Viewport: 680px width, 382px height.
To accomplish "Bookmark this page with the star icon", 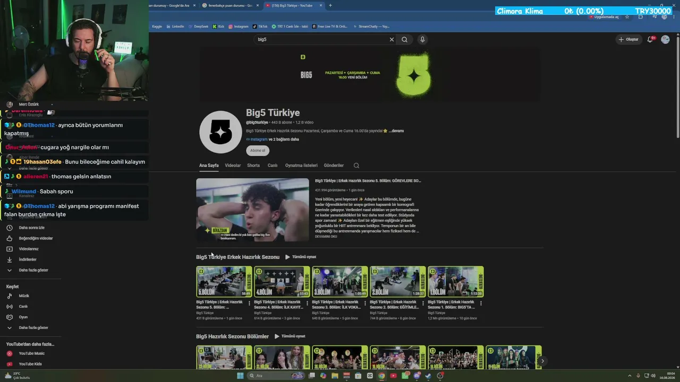I will (x=627, y=17).
